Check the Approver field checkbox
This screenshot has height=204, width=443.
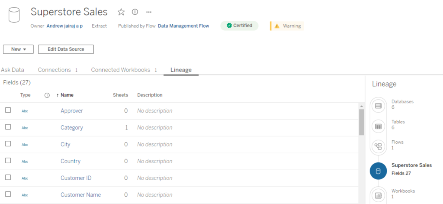8,110
